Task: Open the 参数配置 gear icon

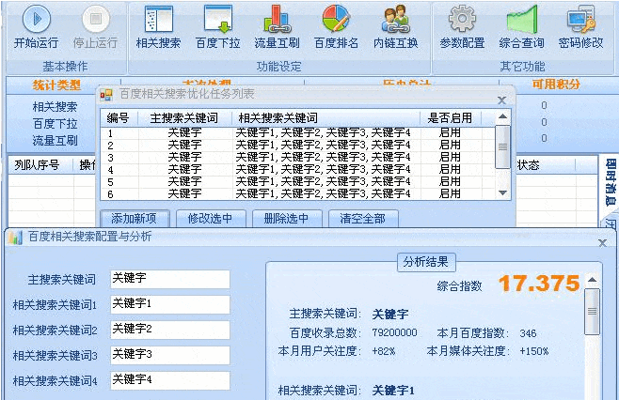Action: (x=462, y=19)
